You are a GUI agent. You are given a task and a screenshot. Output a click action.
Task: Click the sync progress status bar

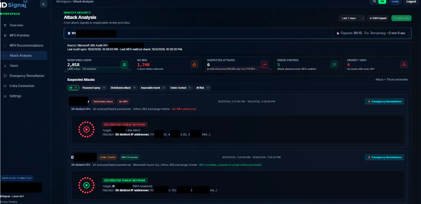(x=237, y=33)
